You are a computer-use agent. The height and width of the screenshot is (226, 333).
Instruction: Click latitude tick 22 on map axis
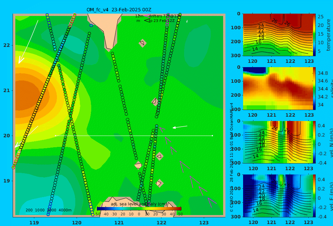(x=7, y=46)
